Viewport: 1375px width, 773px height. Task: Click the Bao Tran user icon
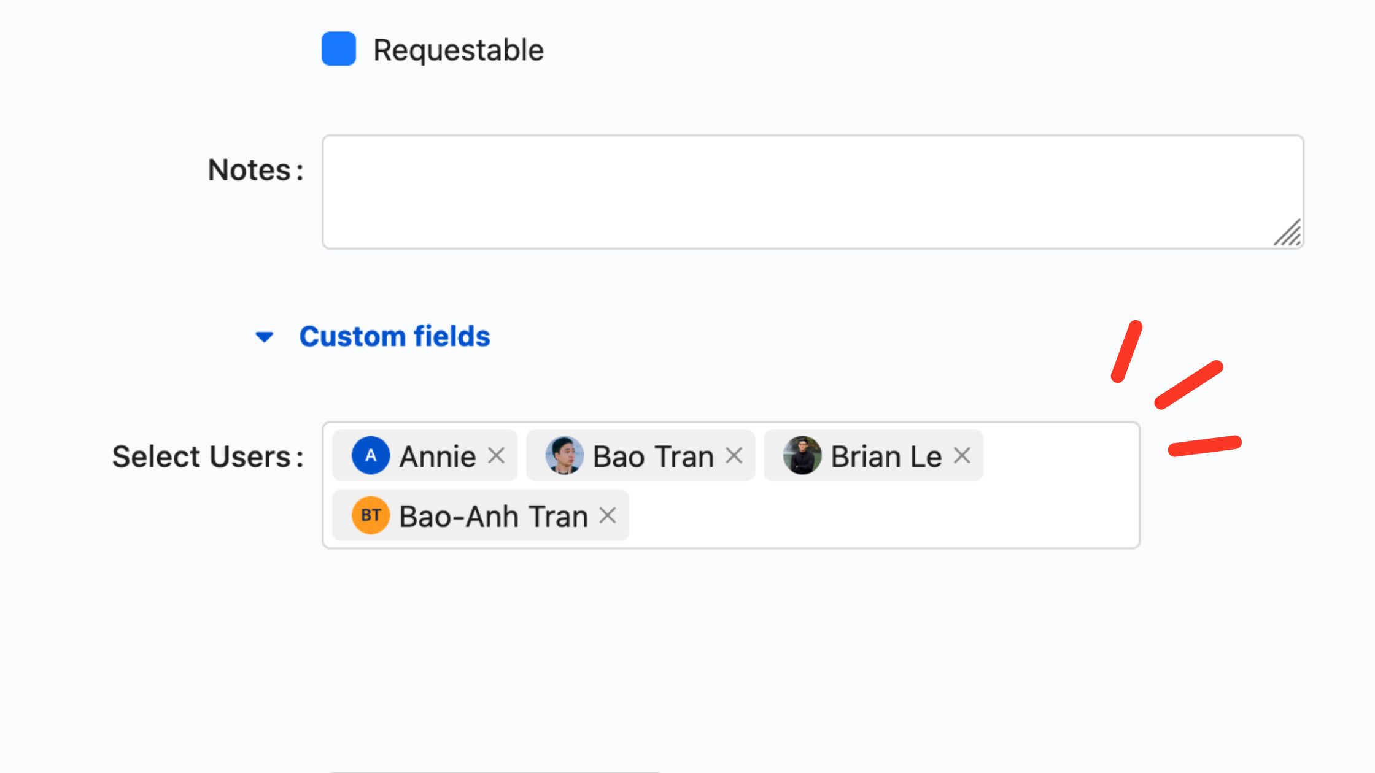(x=564, y=456)
